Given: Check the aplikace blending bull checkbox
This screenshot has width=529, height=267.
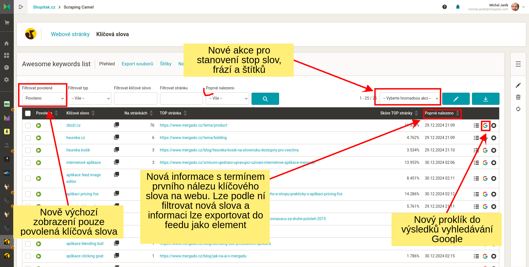Looking at the screenshot, I should pyautogui.click(x=28, y=244).
